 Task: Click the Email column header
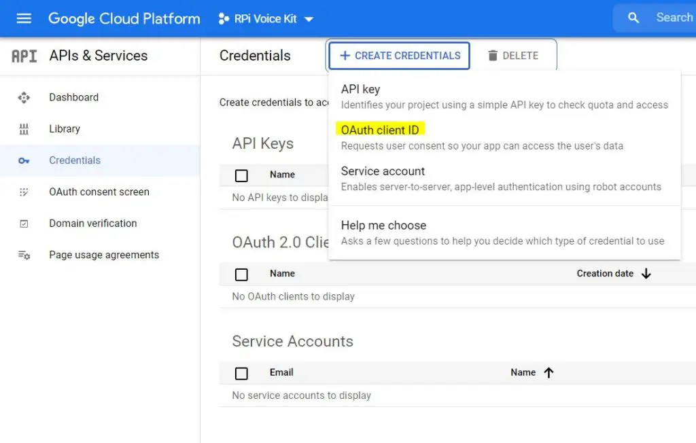click(281, 372)
